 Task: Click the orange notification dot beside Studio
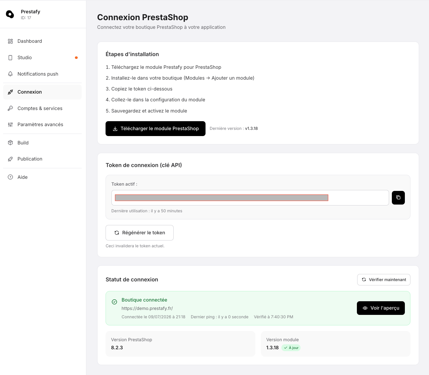click(x=76, y=58)
